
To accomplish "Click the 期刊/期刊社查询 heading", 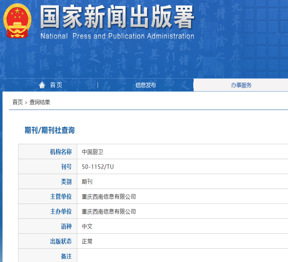I will (x=50, y=130).
